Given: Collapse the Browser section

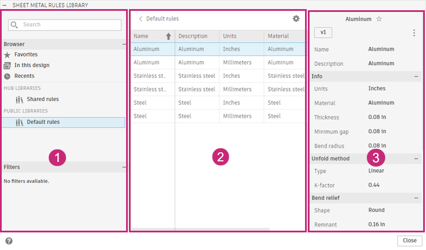Looking at the screenshot, I should coord(124,44).
